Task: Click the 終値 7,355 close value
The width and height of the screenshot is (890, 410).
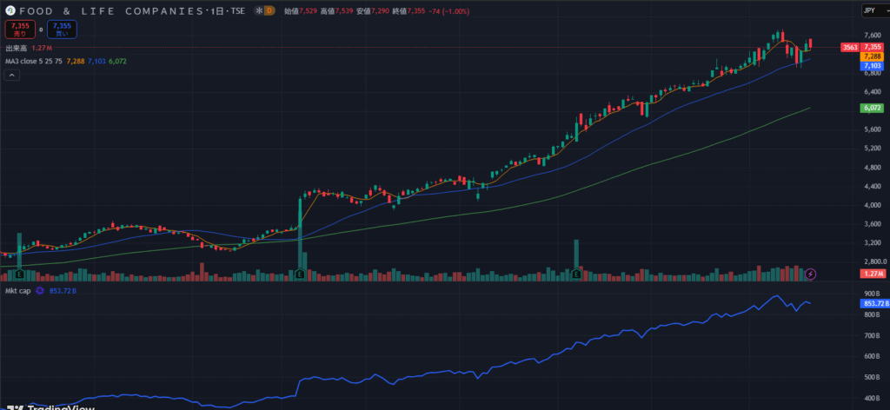Action: point(408,11)
